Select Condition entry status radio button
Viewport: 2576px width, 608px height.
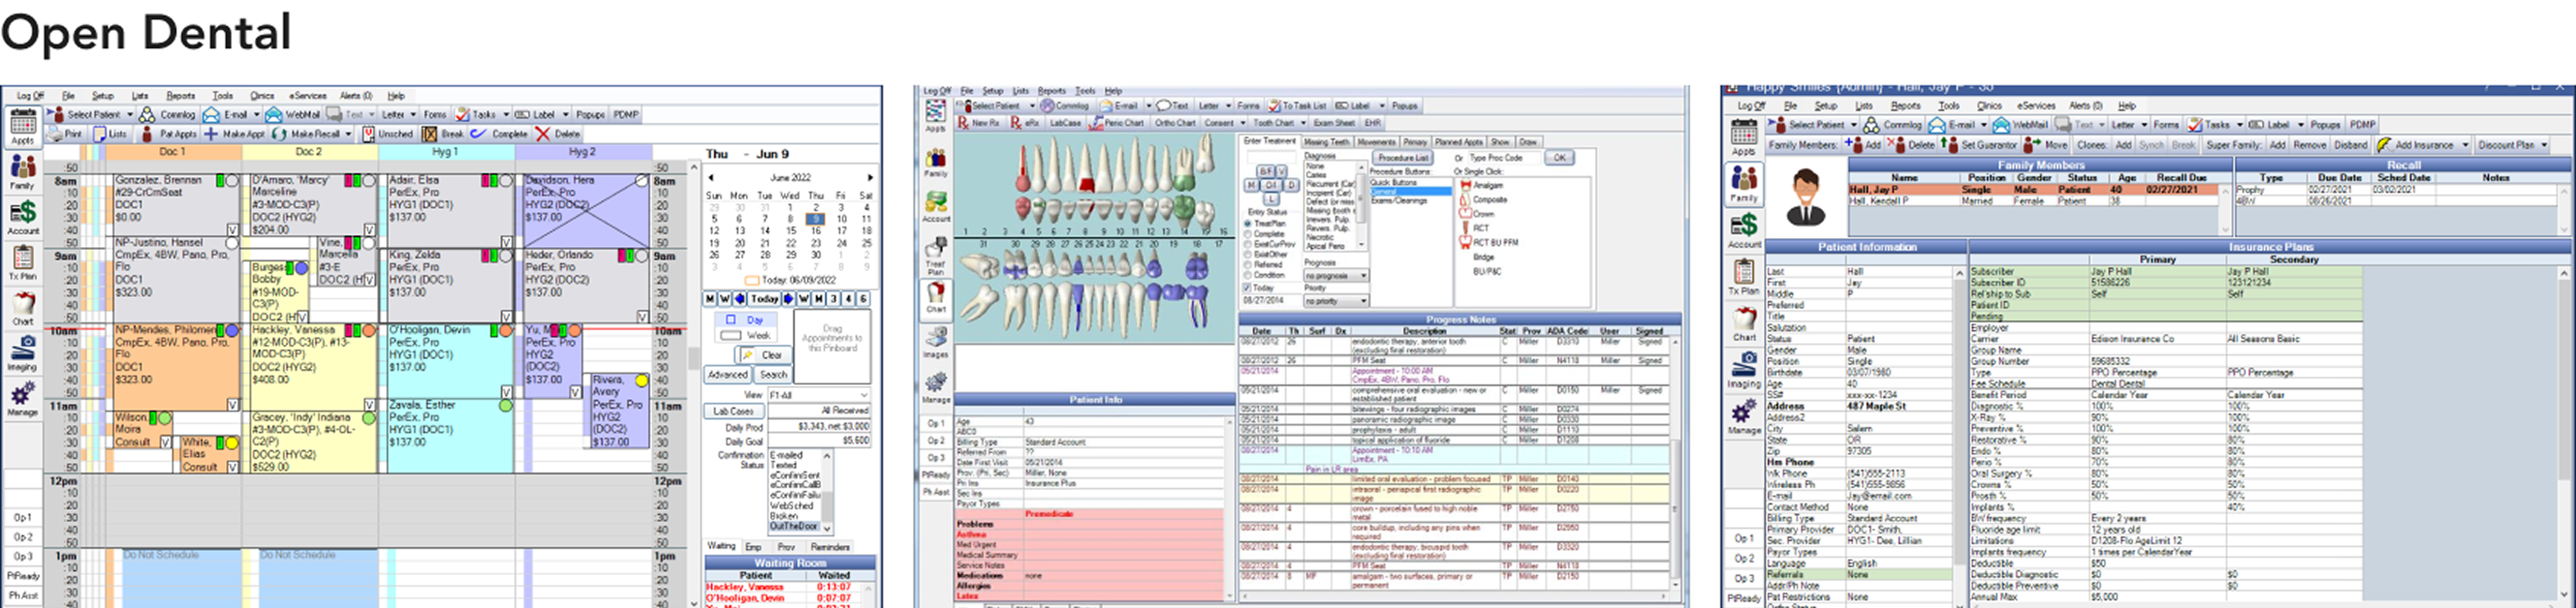(x=1248, y=276)
